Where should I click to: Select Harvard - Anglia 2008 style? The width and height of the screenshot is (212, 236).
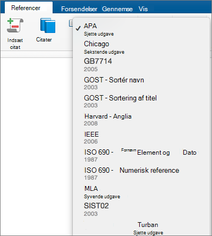(141, 120)
